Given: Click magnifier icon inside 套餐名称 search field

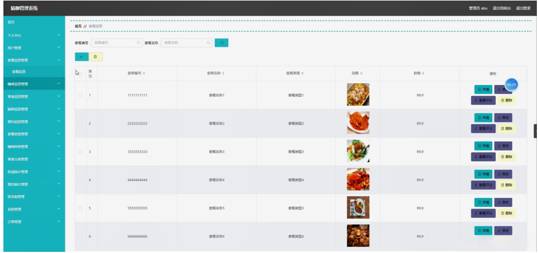Looking at the screenshot, I should (x=208, y=43).
